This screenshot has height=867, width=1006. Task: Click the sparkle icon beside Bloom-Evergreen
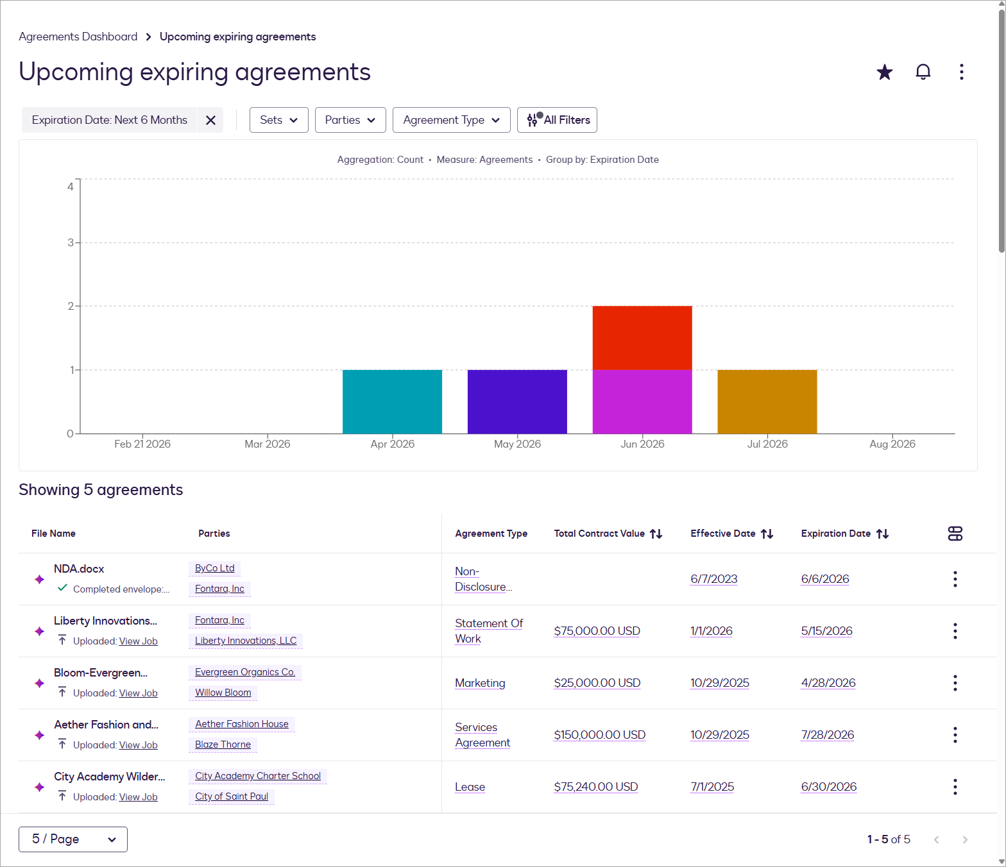tap(40, 683)
